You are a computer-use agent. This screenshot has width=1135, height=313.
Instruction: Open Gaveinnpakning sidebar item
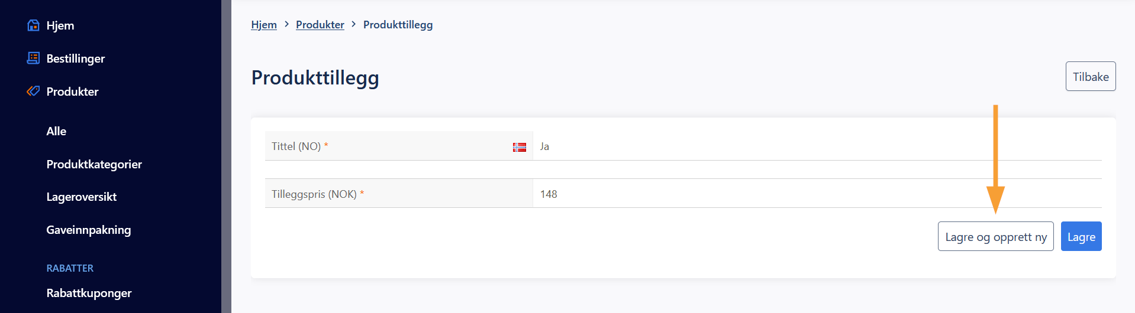(89, 230)
